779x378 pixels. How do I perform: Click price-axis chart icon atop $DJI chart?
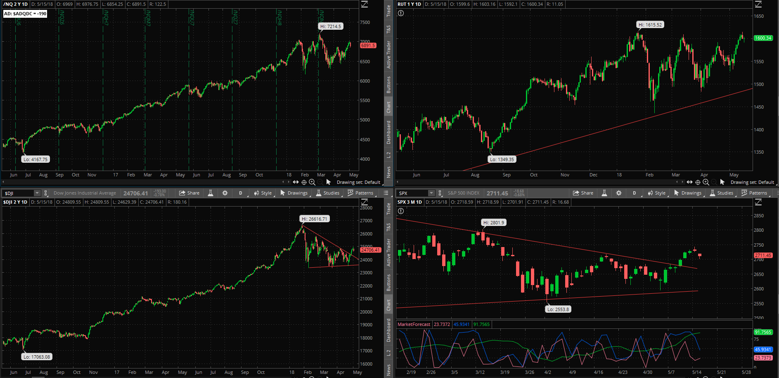tap(365, 202)
